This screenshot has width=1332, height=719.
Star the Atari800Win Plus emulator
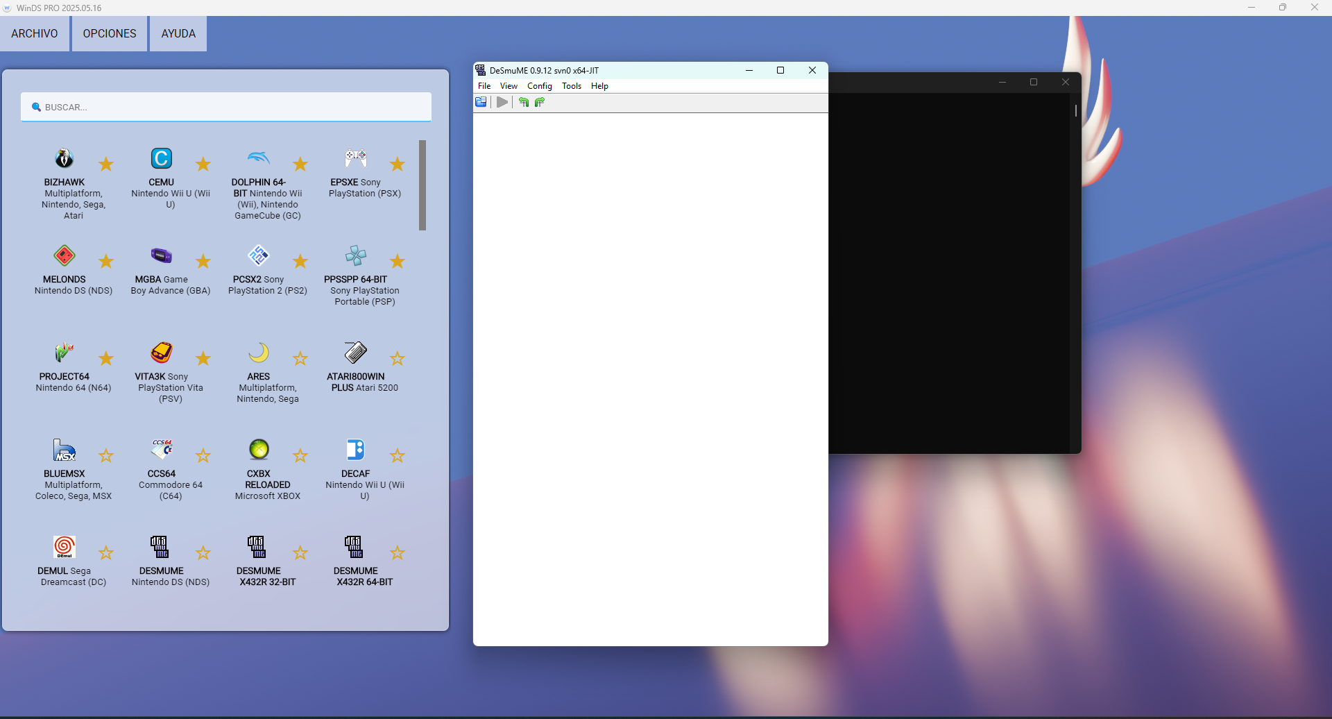coord(398,358)
